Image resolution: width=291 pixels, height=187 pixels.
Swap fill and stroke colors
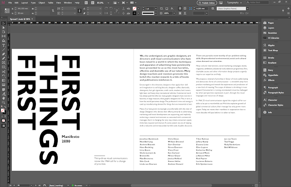pos(5,107)
